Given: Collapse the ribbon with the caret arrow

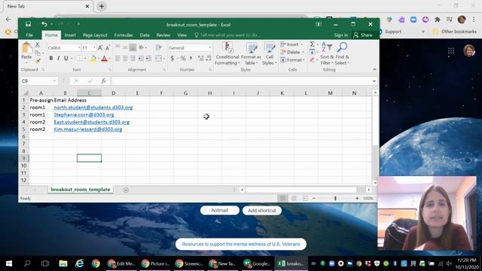Looking at the screenshot, I should coord(374,70).
